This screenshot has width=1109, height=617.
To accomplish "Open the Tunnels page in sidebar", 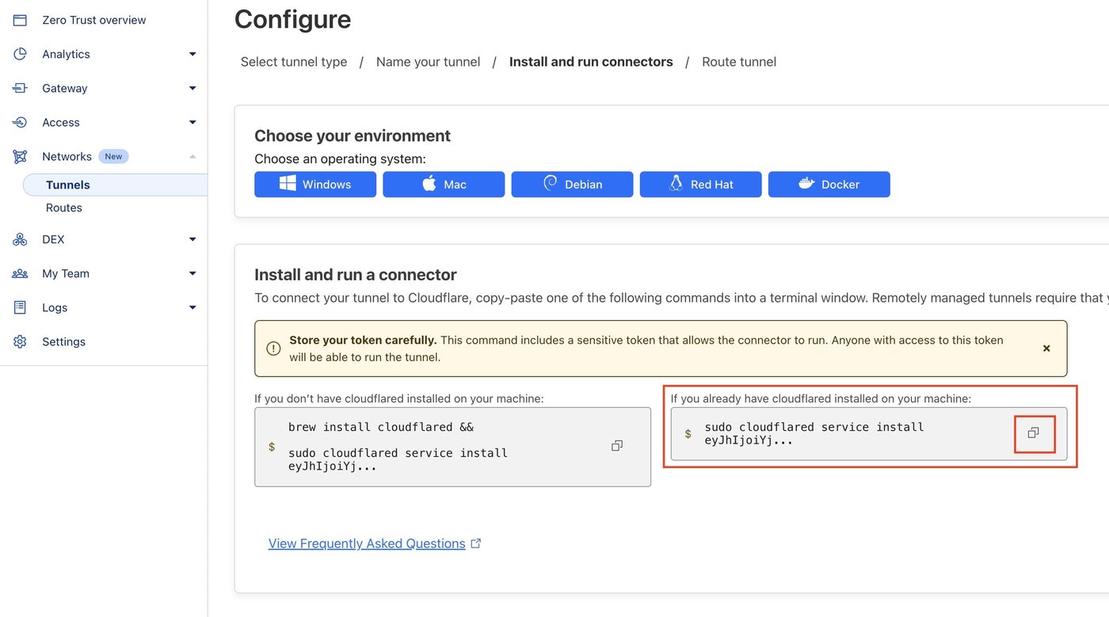I will tap(115, 185).
